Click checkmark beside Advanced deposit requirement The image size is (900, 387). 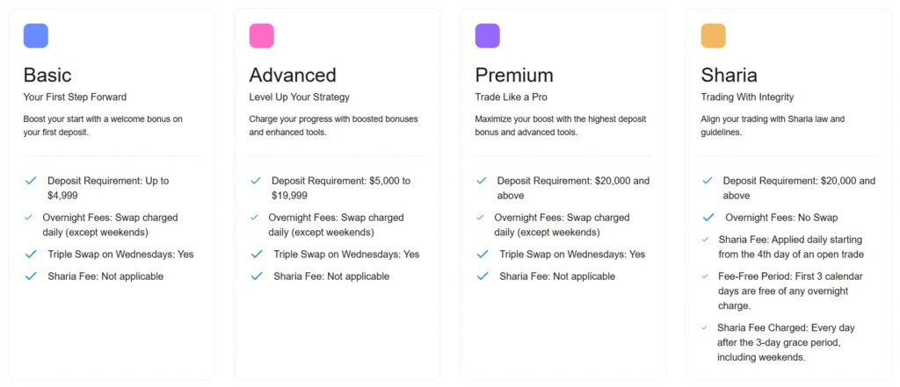coord(257,181)
